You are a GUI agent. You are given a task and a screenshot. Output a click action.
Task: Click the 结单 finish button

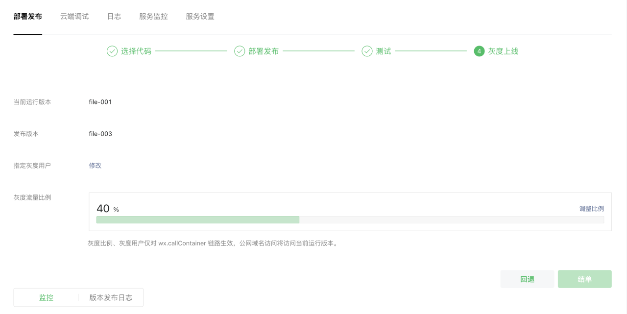point(584,279)
